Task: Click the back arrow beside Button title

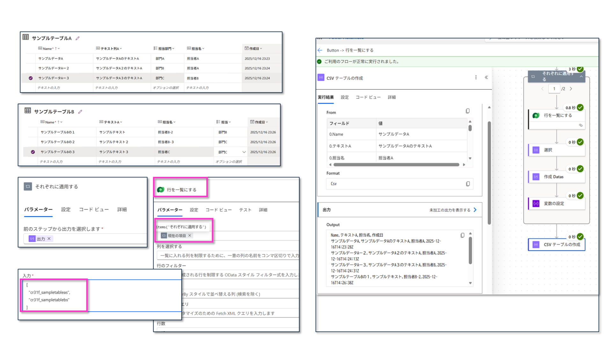Action: 320,50
